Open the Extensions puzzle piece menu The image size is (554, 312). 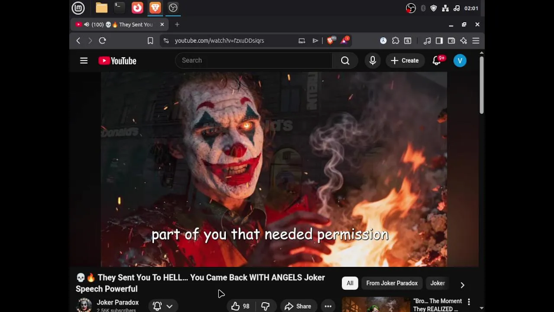tap(396, 41)
